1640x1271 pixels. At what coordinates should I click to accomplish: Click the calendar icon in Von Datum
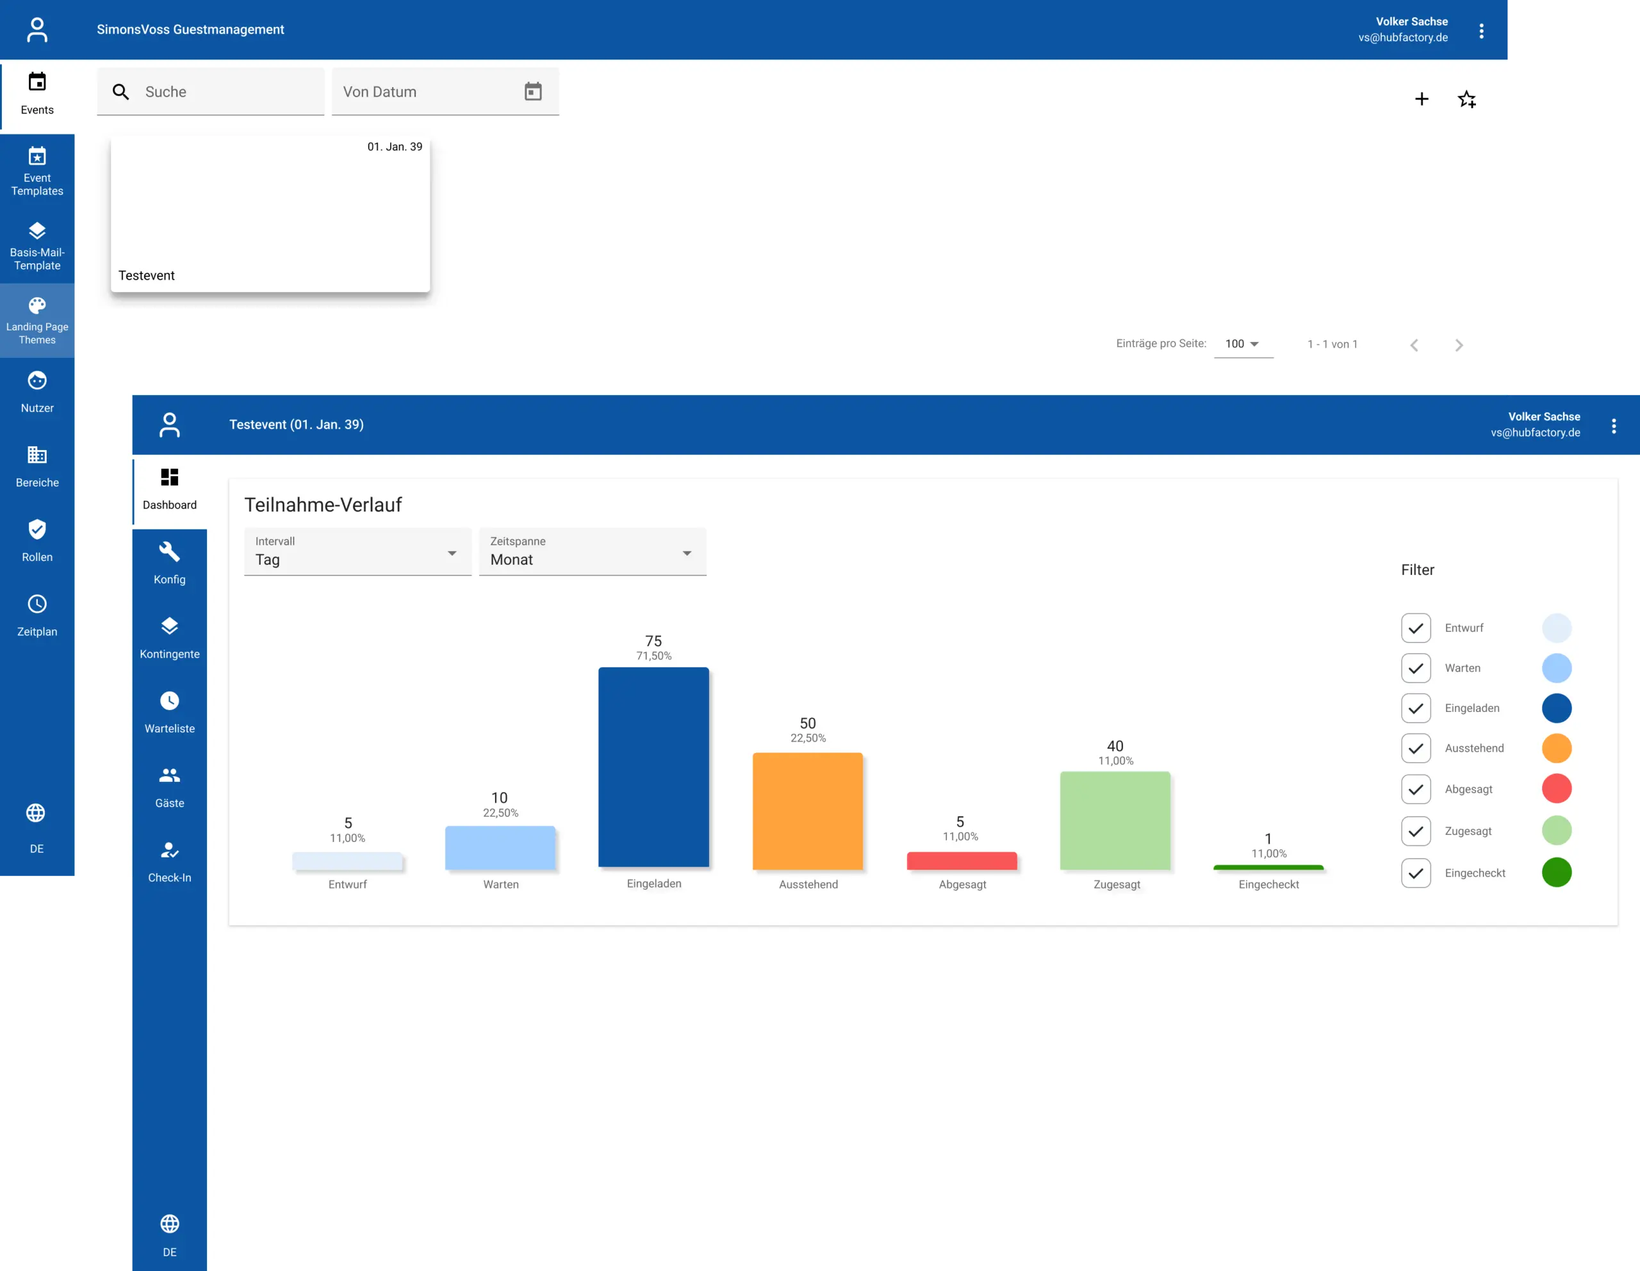533,92
